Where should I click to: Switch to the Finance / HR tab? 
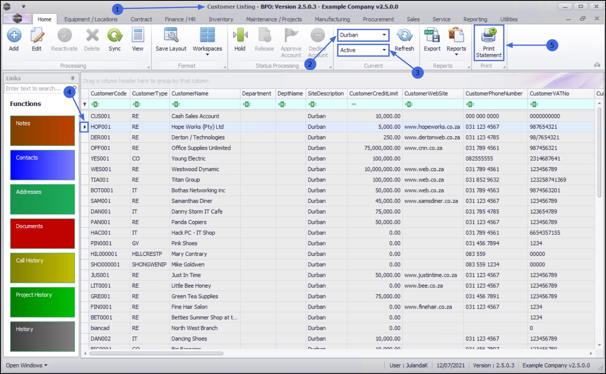click(180, 19)
